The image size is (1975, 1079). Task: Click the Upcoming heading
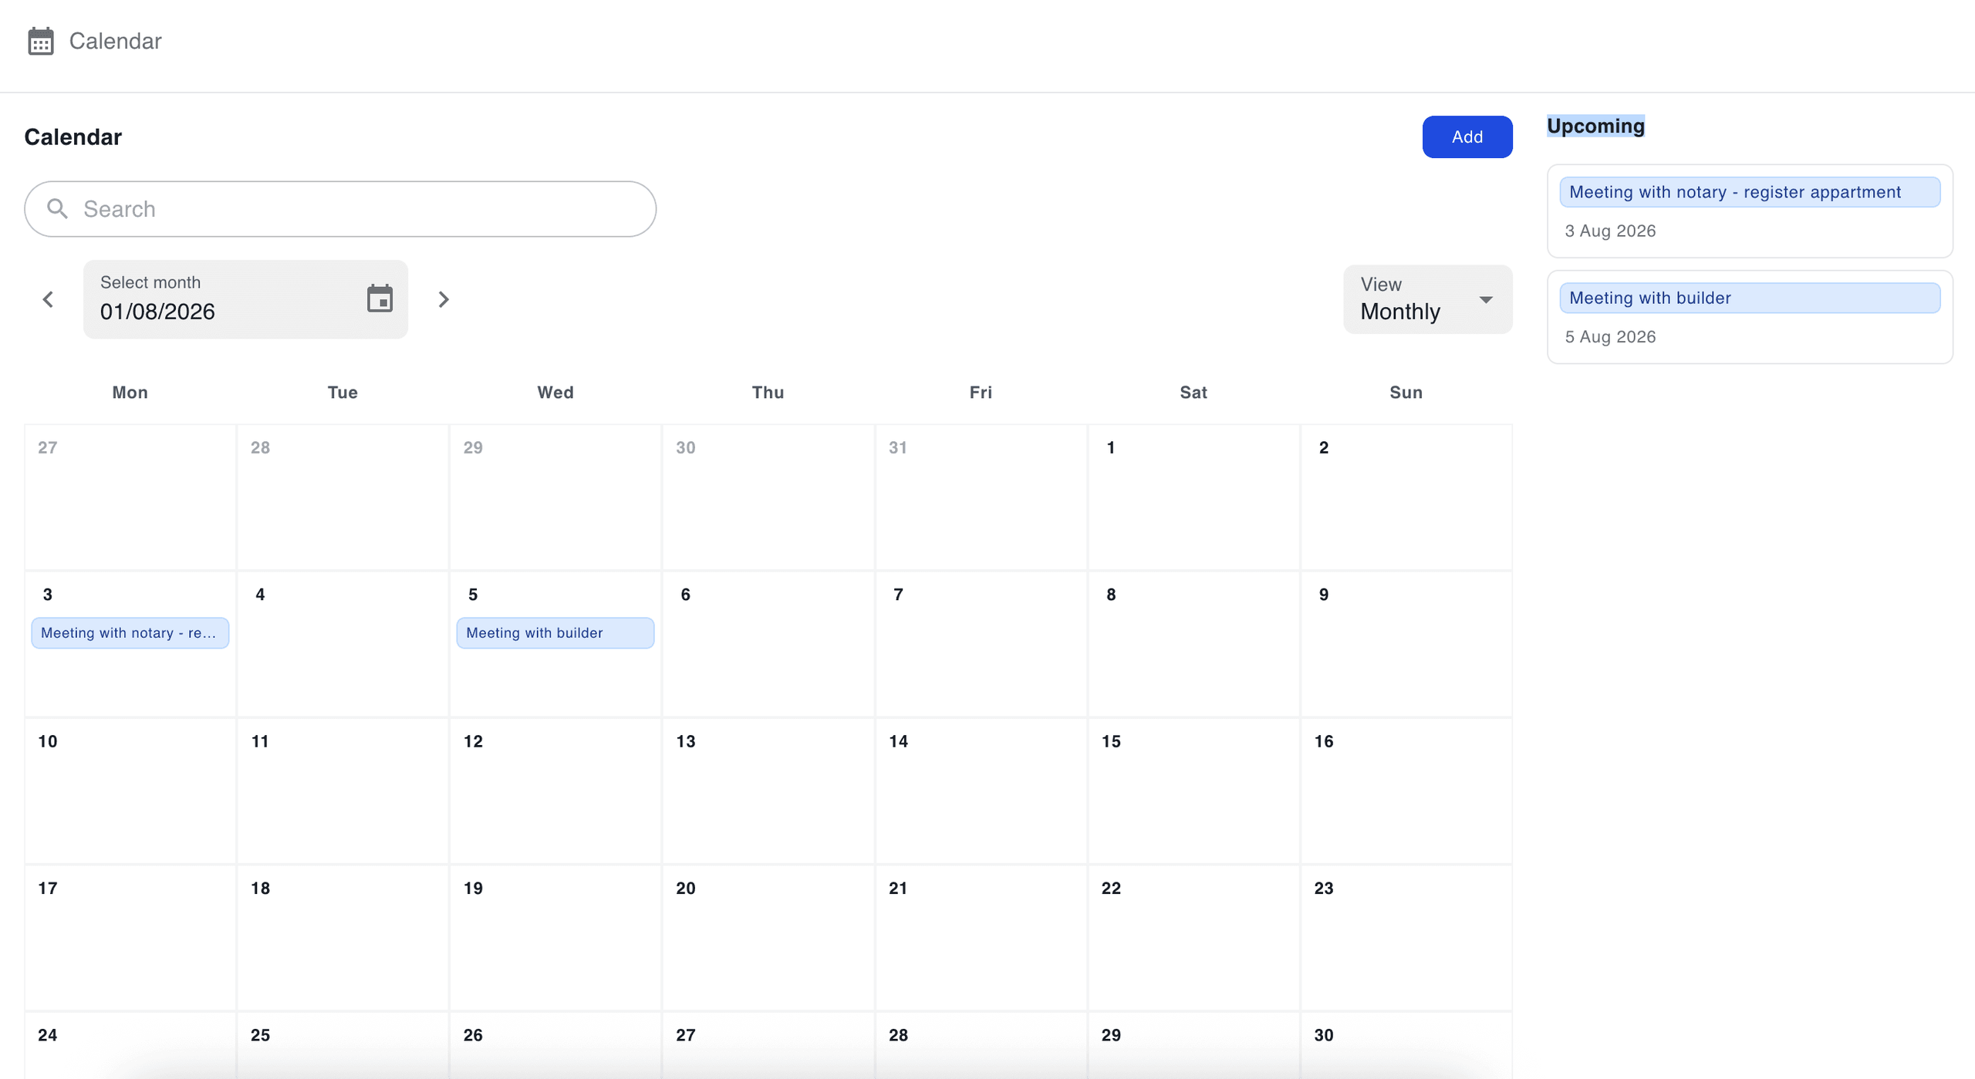(1595, 126)
